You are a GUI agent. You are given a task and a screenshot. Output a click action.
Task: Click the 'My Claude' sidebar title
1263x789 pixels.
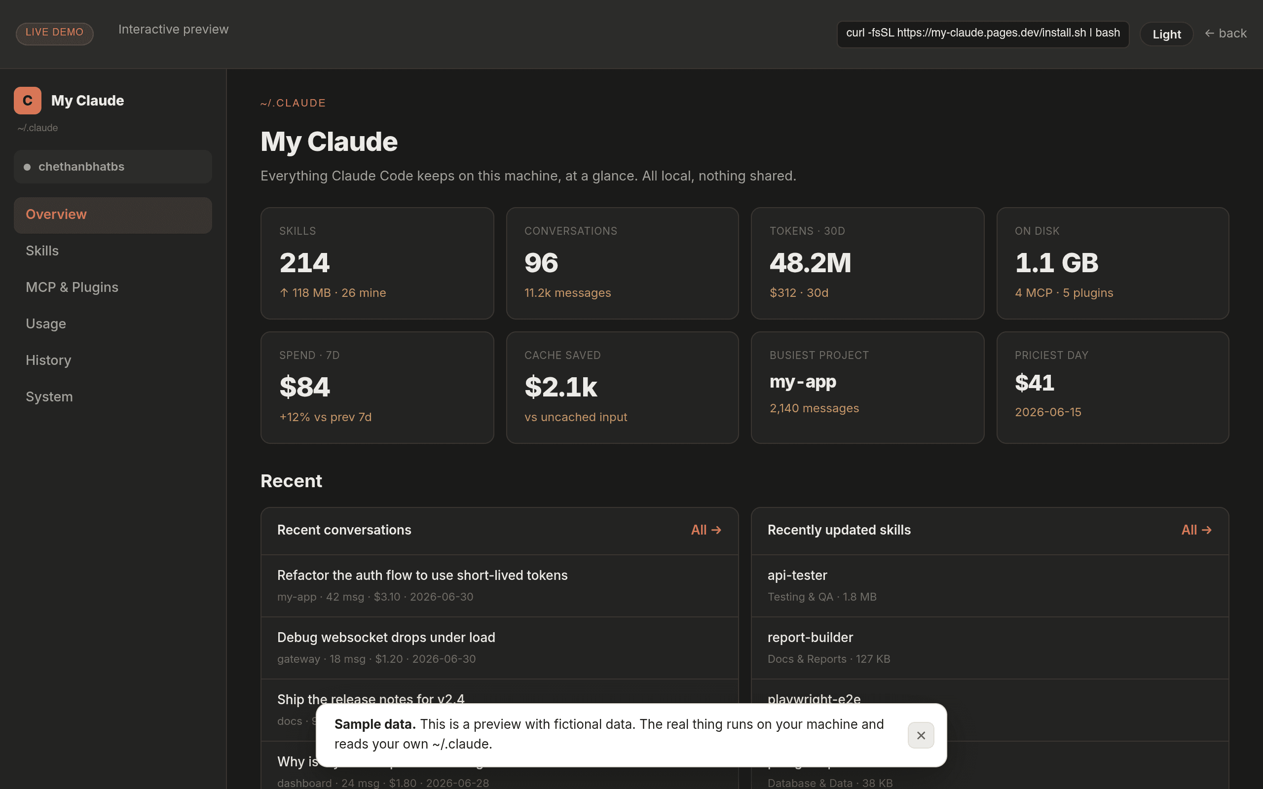pyautogui.click(x=88, y=101)
